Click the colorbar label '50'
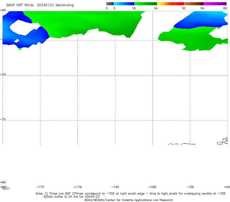Image resolution: width=230 pixels, height=202 pixels. tap(184, 8)
